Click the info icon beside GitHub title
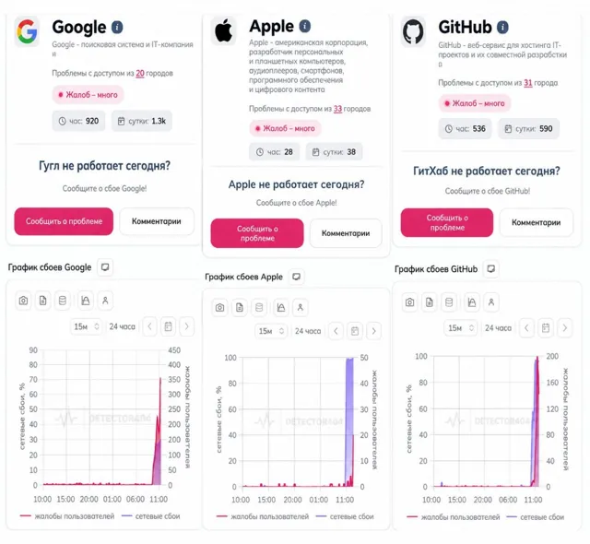The image size is (590, 544). tap(502, 27)
